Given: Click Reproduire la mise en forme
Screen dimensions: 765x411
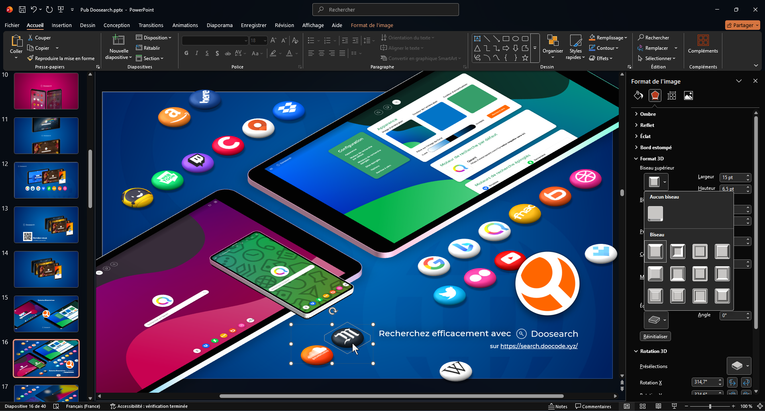Looking at the screenshot, I should coord(61,58).
